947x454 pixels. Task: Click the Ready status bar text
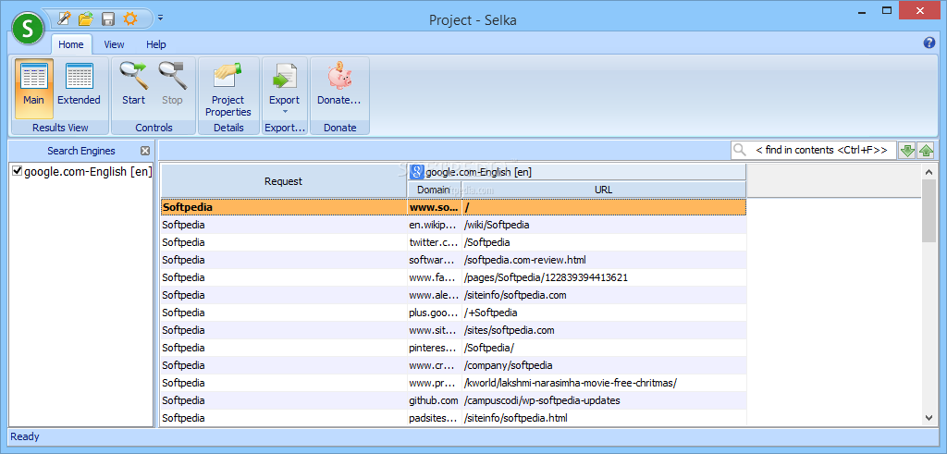pos(24,436)
